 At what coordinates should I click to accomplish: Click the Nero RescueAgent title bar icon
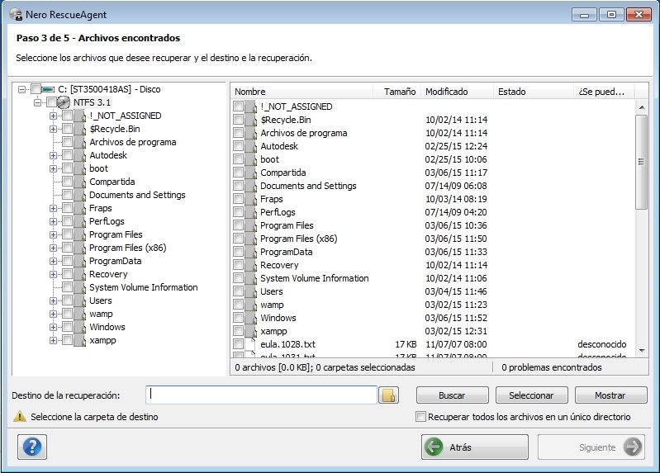click(x=16, y=14)
